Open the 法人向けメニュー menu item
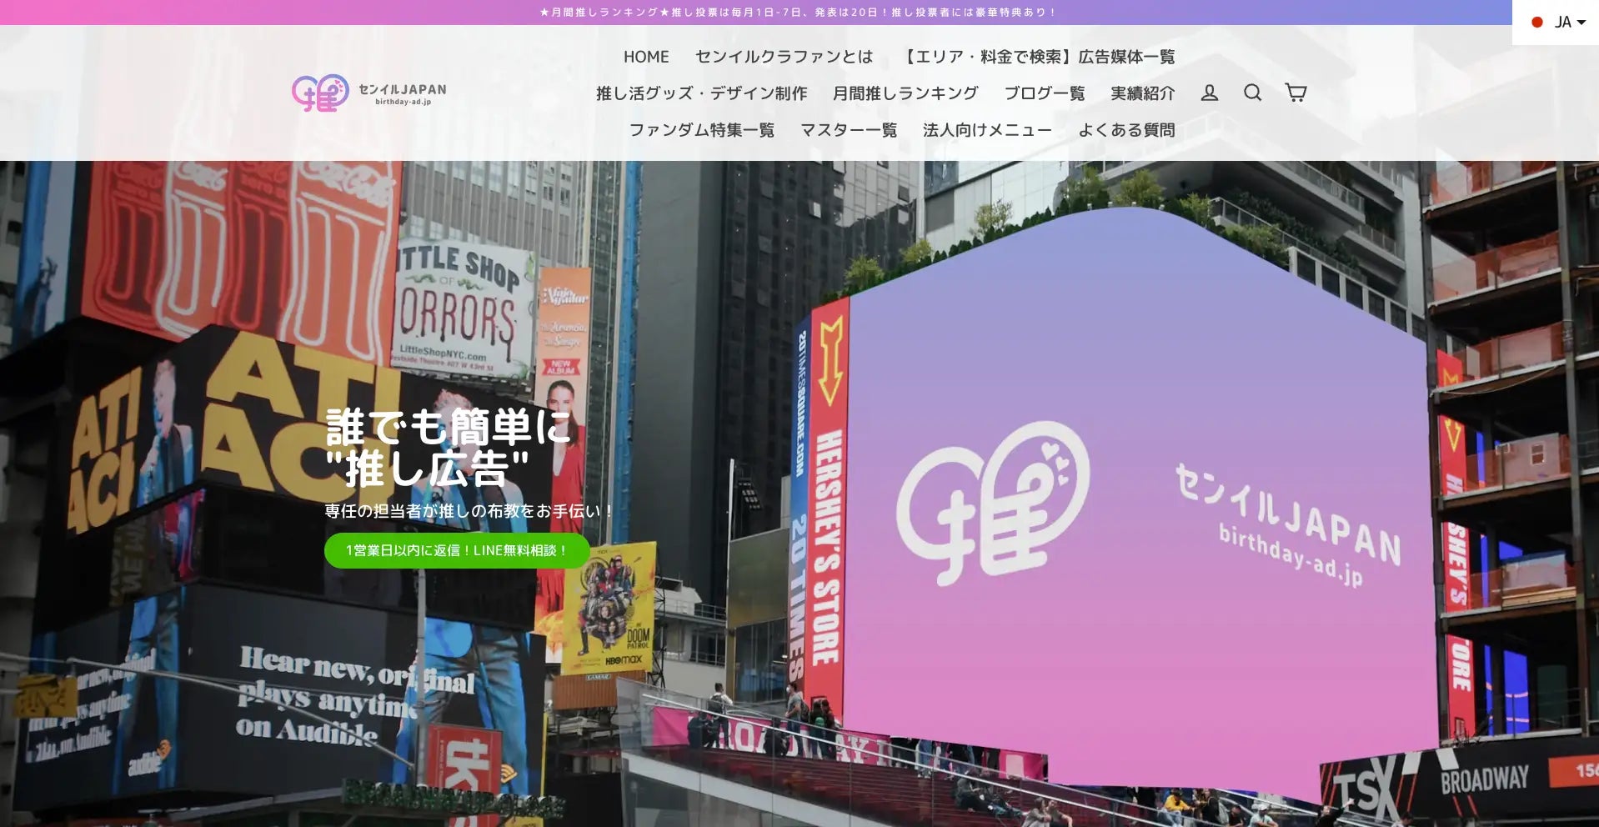This screenshot has height=827, width=1599. pyautogui.click(x=987, y=130)
